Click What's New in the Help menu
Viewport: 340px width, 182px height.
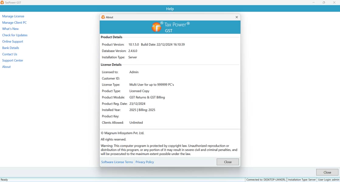coord(10,29)
